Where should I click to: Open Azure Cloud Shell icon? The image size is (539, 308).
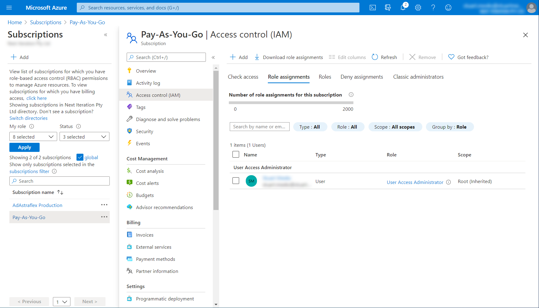[x=373, y=8]
